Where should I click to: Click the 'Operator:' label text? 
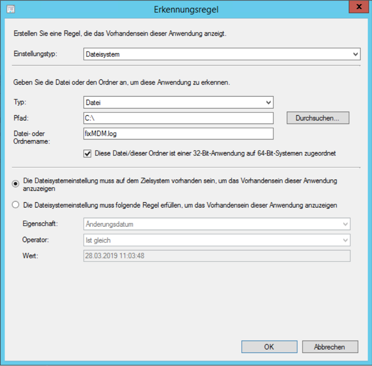(36, 240)
